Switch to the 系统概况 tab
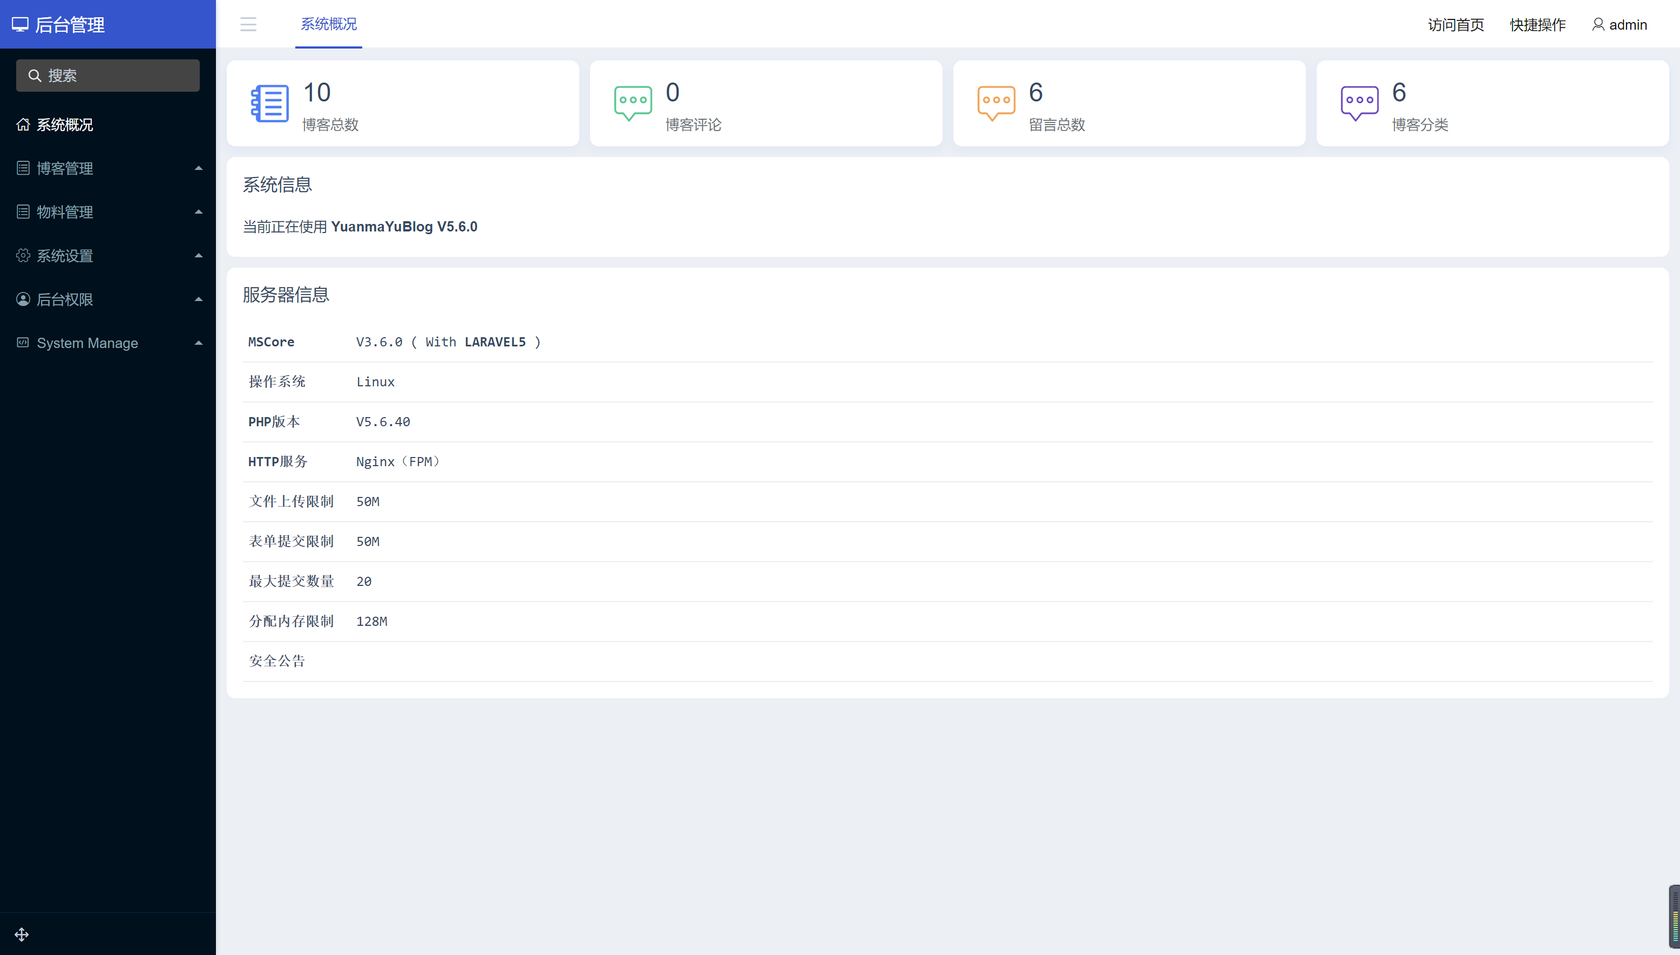This screenshot has height=955, width=1680. [x=328, y=24]
